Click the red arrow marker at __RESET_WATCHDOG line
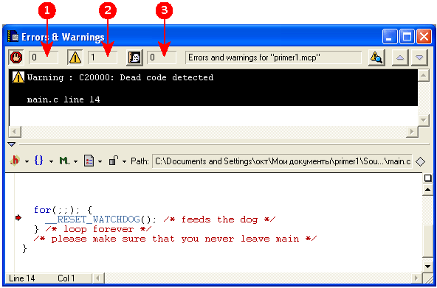437x288 pixels. click(18, 219)
